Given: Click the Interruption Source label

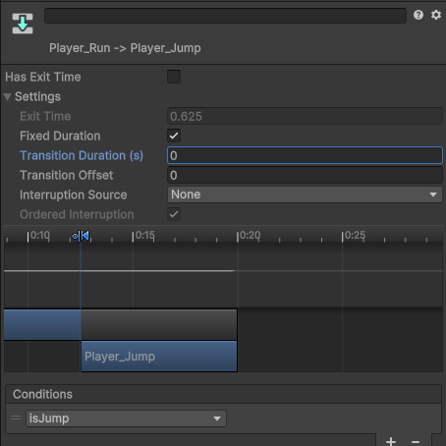Looking at the screenshot, I should [74, 195].
